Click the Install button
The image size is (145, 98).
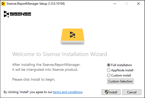111,92
